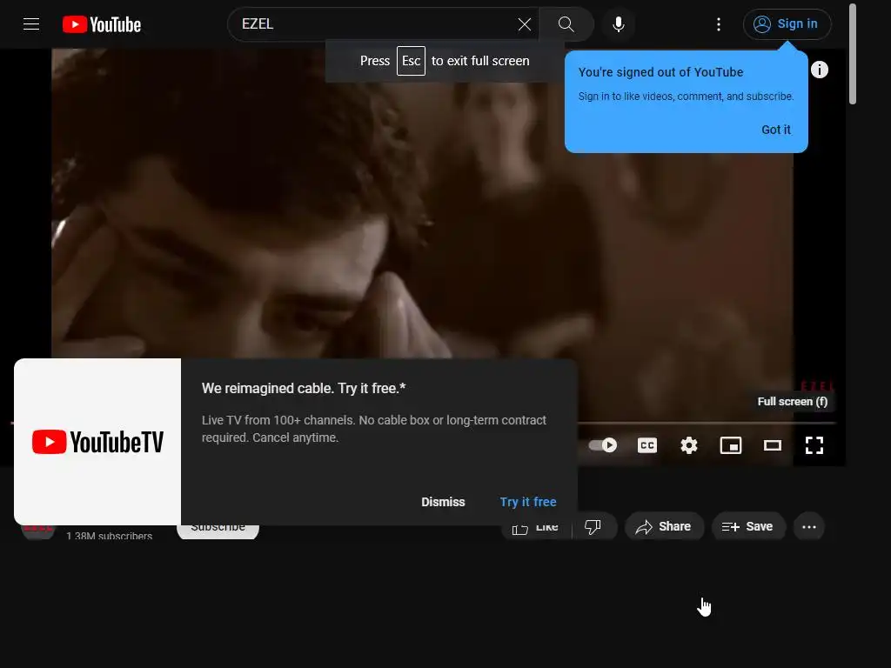Open player settings gear
The image size is (891, 668).
[x=689, y=445]
